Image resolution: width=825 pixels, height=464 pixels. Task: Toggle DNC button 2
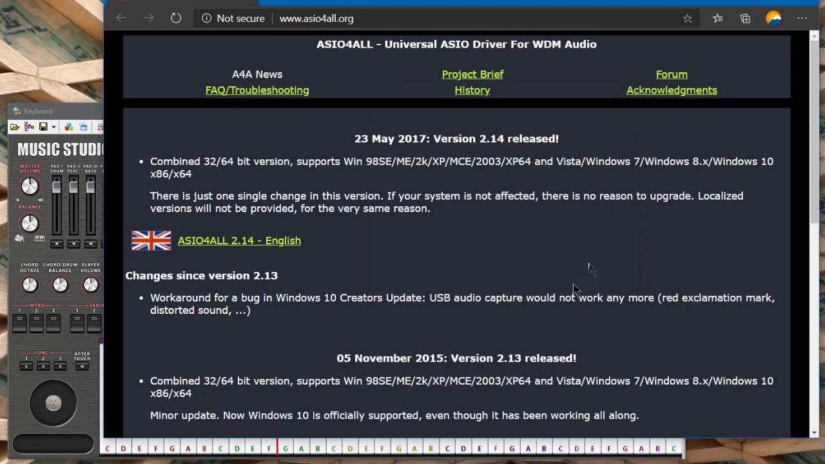pyautogui.click(x=43, y=366)
